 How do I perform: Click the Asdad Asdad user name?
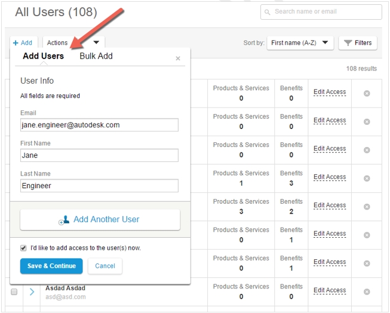point(65,288)
